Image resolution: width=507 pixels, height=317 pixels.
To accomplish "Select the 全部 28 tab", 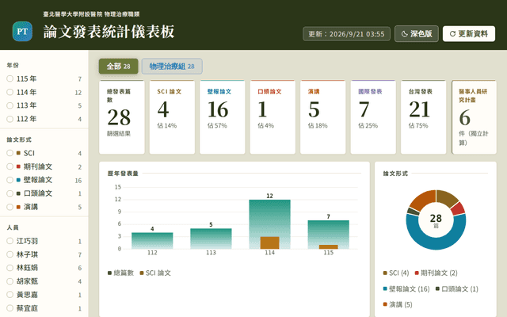I will tap(118, 67).
